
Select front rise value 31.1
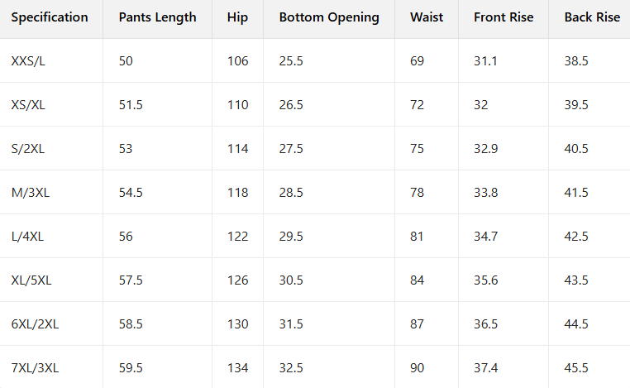[x=485, y=61]
